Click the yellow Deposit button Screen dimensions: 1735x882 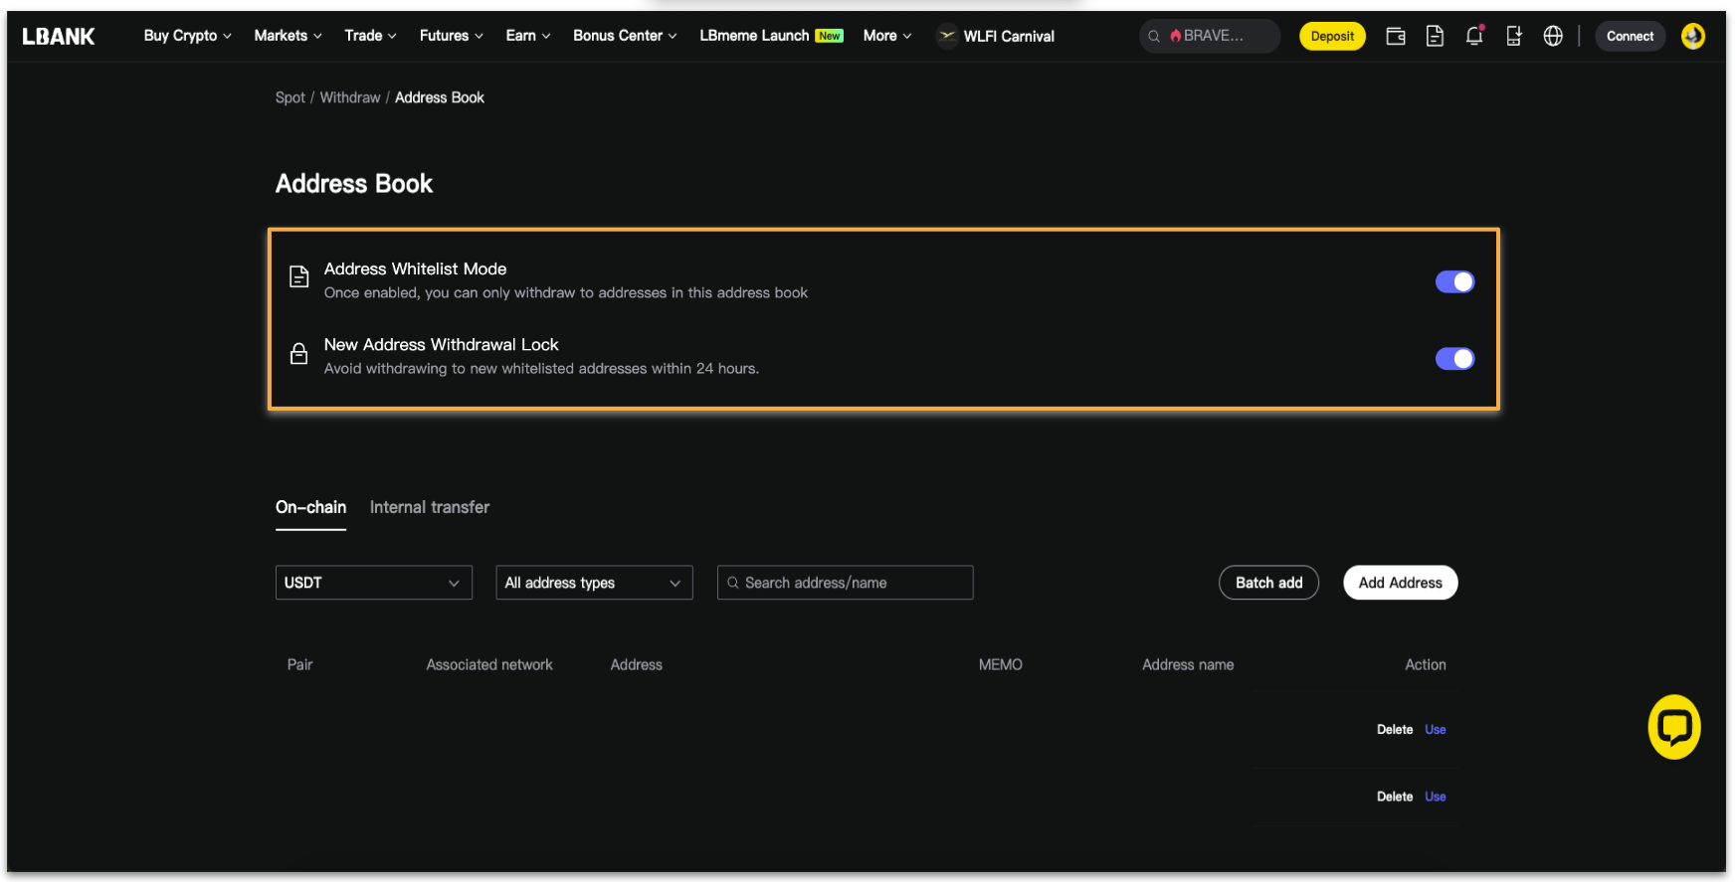tap(1332, 36)
